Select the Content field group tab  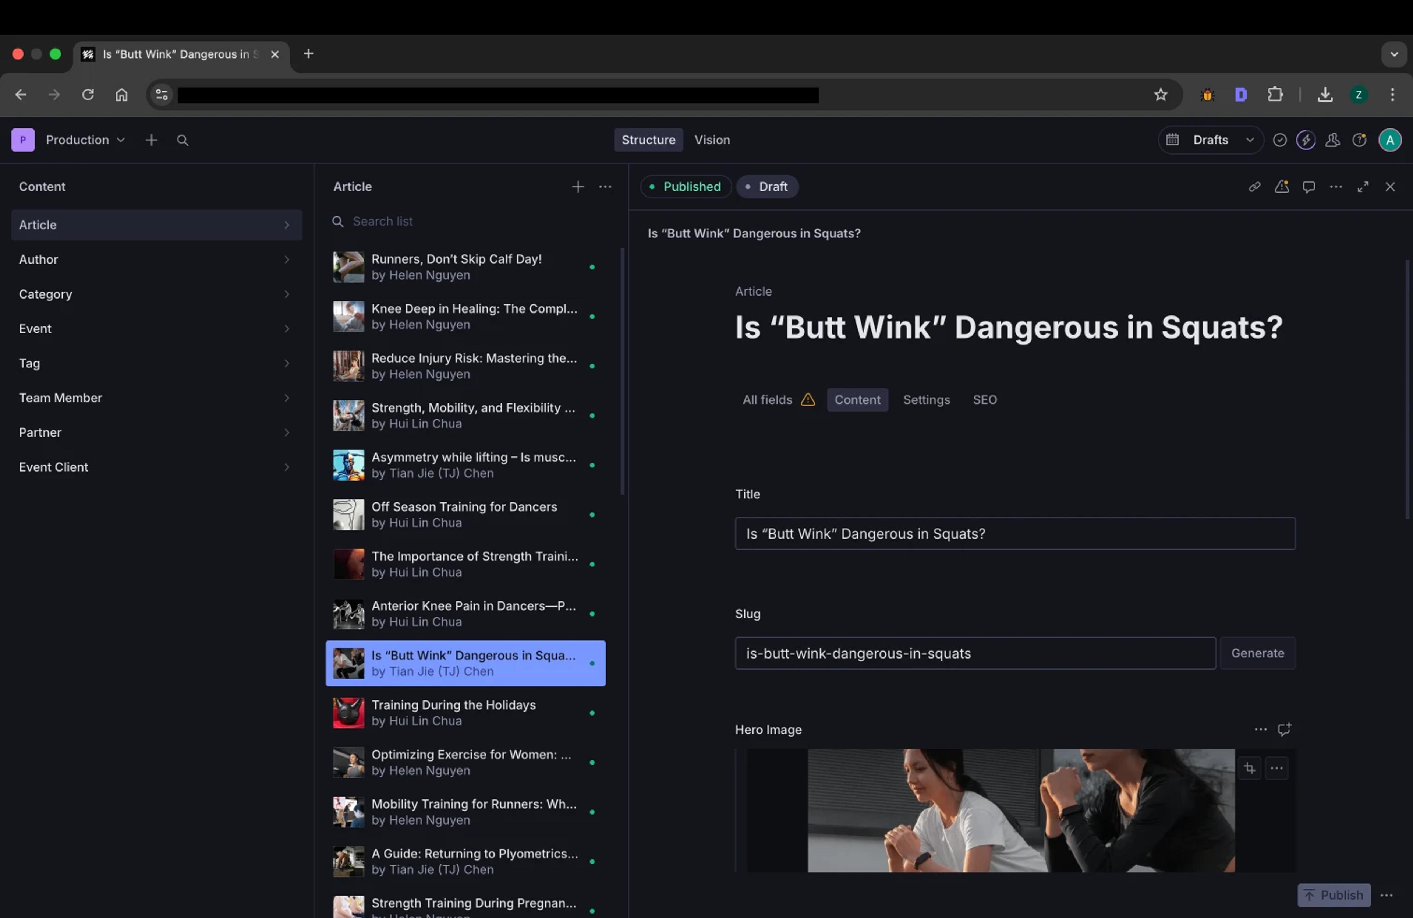(x=857, y=400)
